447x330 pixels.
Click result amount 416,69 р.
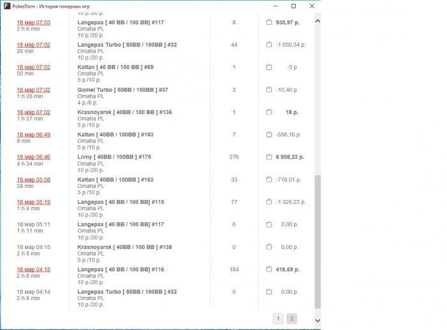click(x=287, y=269)
